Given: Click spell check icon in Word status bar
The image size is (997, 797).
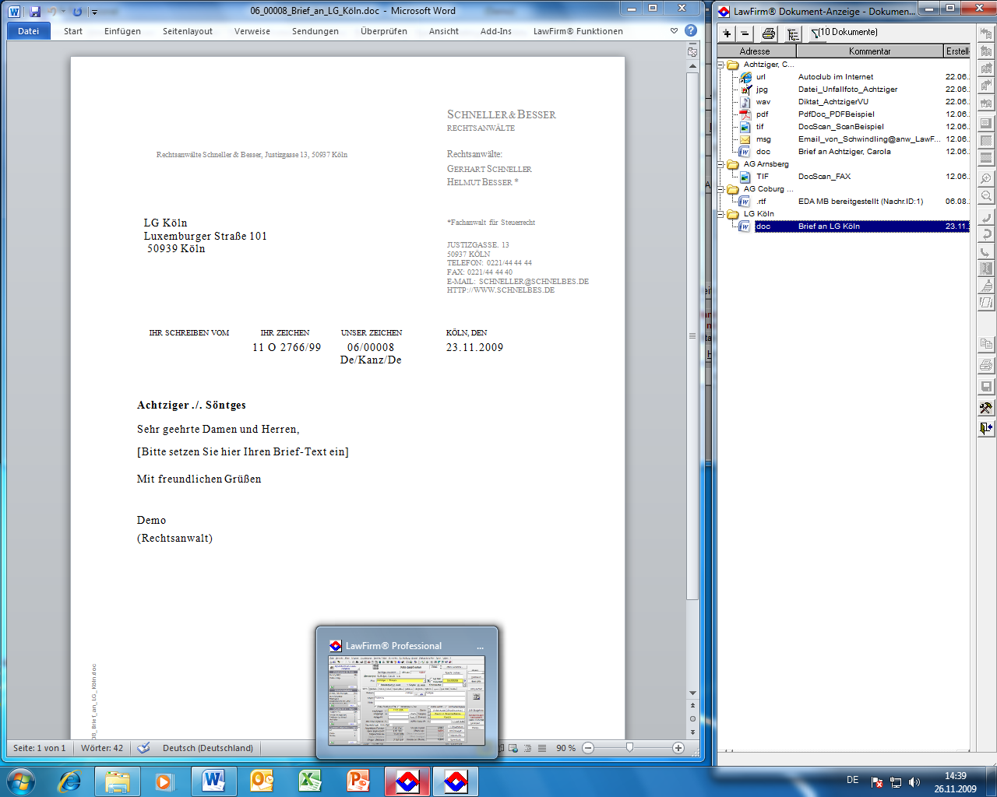Looking at the screenshot, I should click(x=143, y=748).
